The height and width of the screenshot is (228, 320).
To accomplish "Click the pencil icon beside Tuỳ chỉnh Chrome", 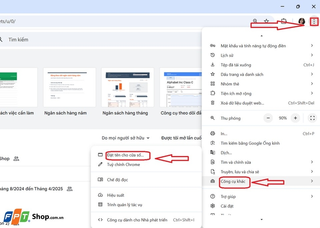I will point(100,164).
